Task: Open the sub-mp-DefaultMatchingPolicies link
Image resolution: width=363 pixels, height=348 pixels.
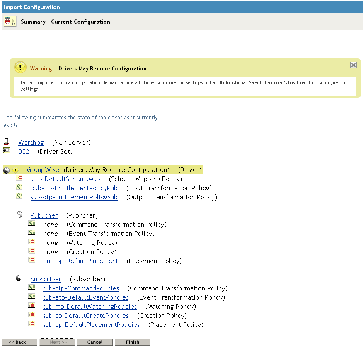Action: coord(90,307)
